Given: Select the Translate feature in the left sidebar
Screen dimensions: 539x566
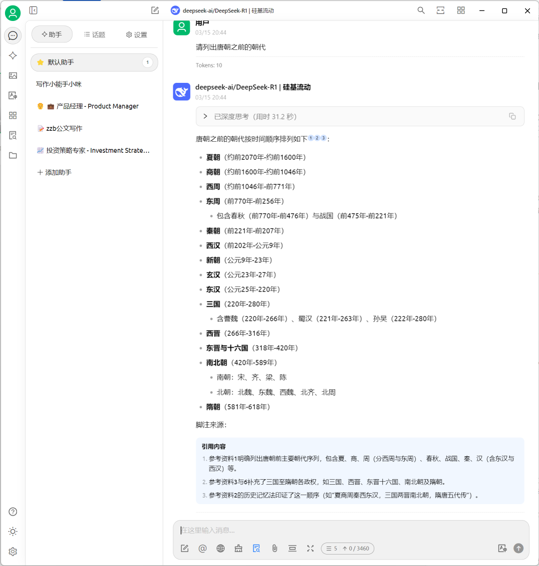Looking at the screenshot, I should click(x=12, y=95).
